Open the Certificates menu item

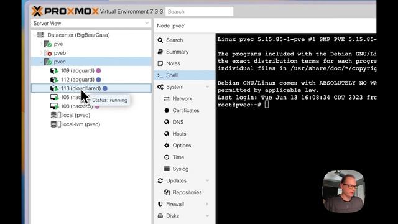pyautogui.click(x=185, y=110)
